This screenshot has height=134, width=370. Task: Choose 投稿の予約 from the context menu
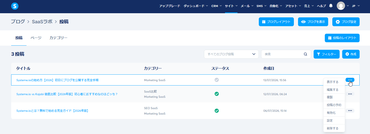334,105
